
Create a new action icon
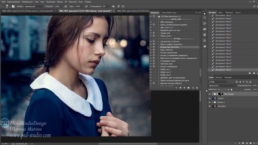[193, 88]
